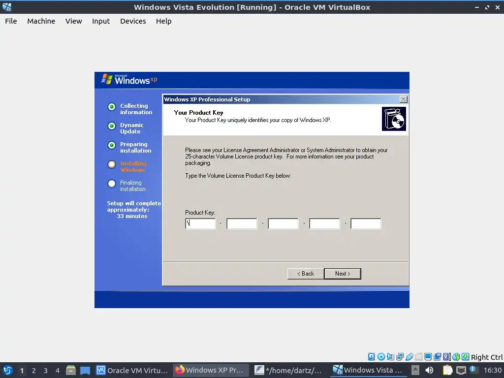Switch to workspace 3

[x=46, y=371]
